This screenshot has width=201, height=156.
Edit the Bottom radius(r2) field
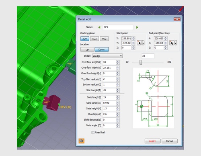(109, 85)
